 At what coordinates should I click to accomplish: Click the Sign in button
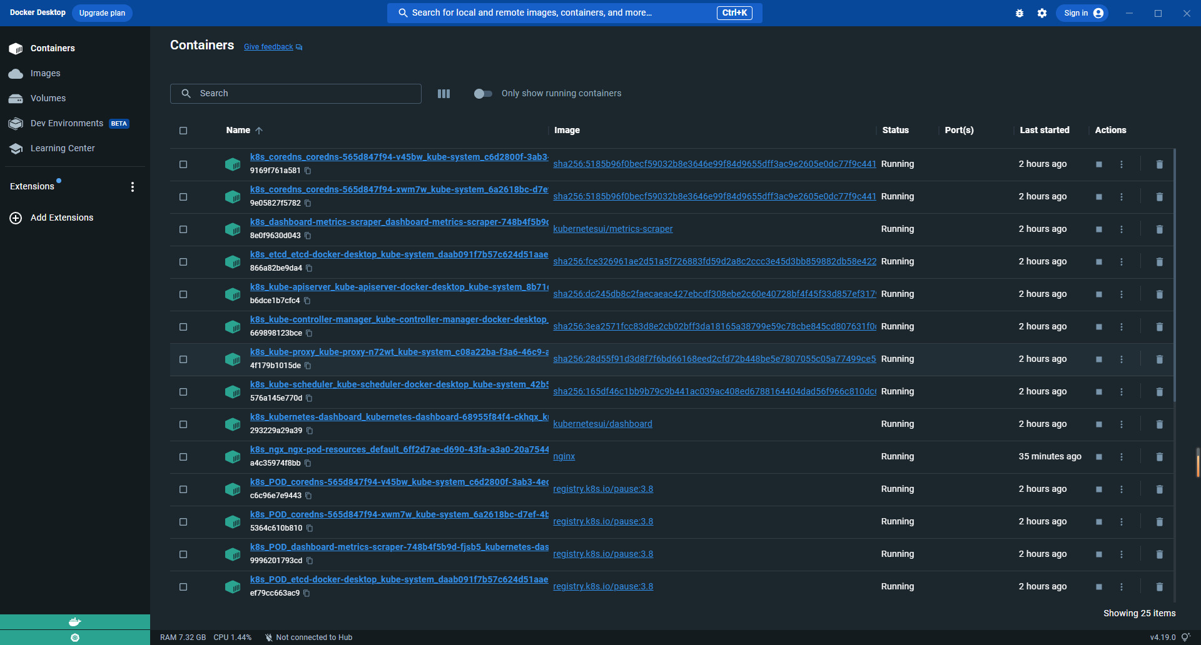pyautogui.click(x=1082, y=13)
